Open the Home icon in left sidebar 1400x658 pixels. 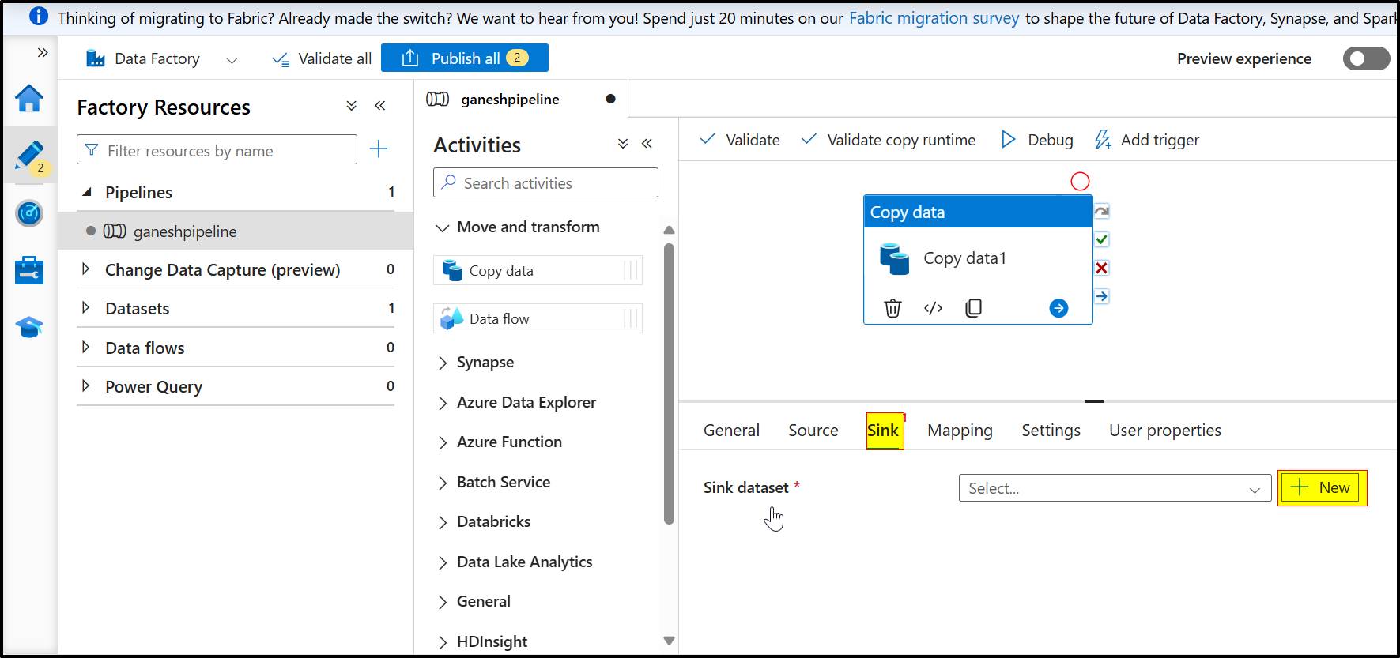(x=29, y=99)
